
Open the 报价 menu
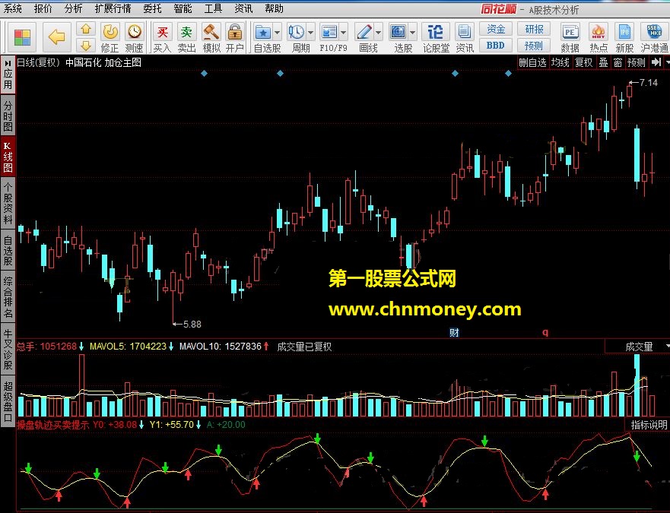[x=43, y=8]
